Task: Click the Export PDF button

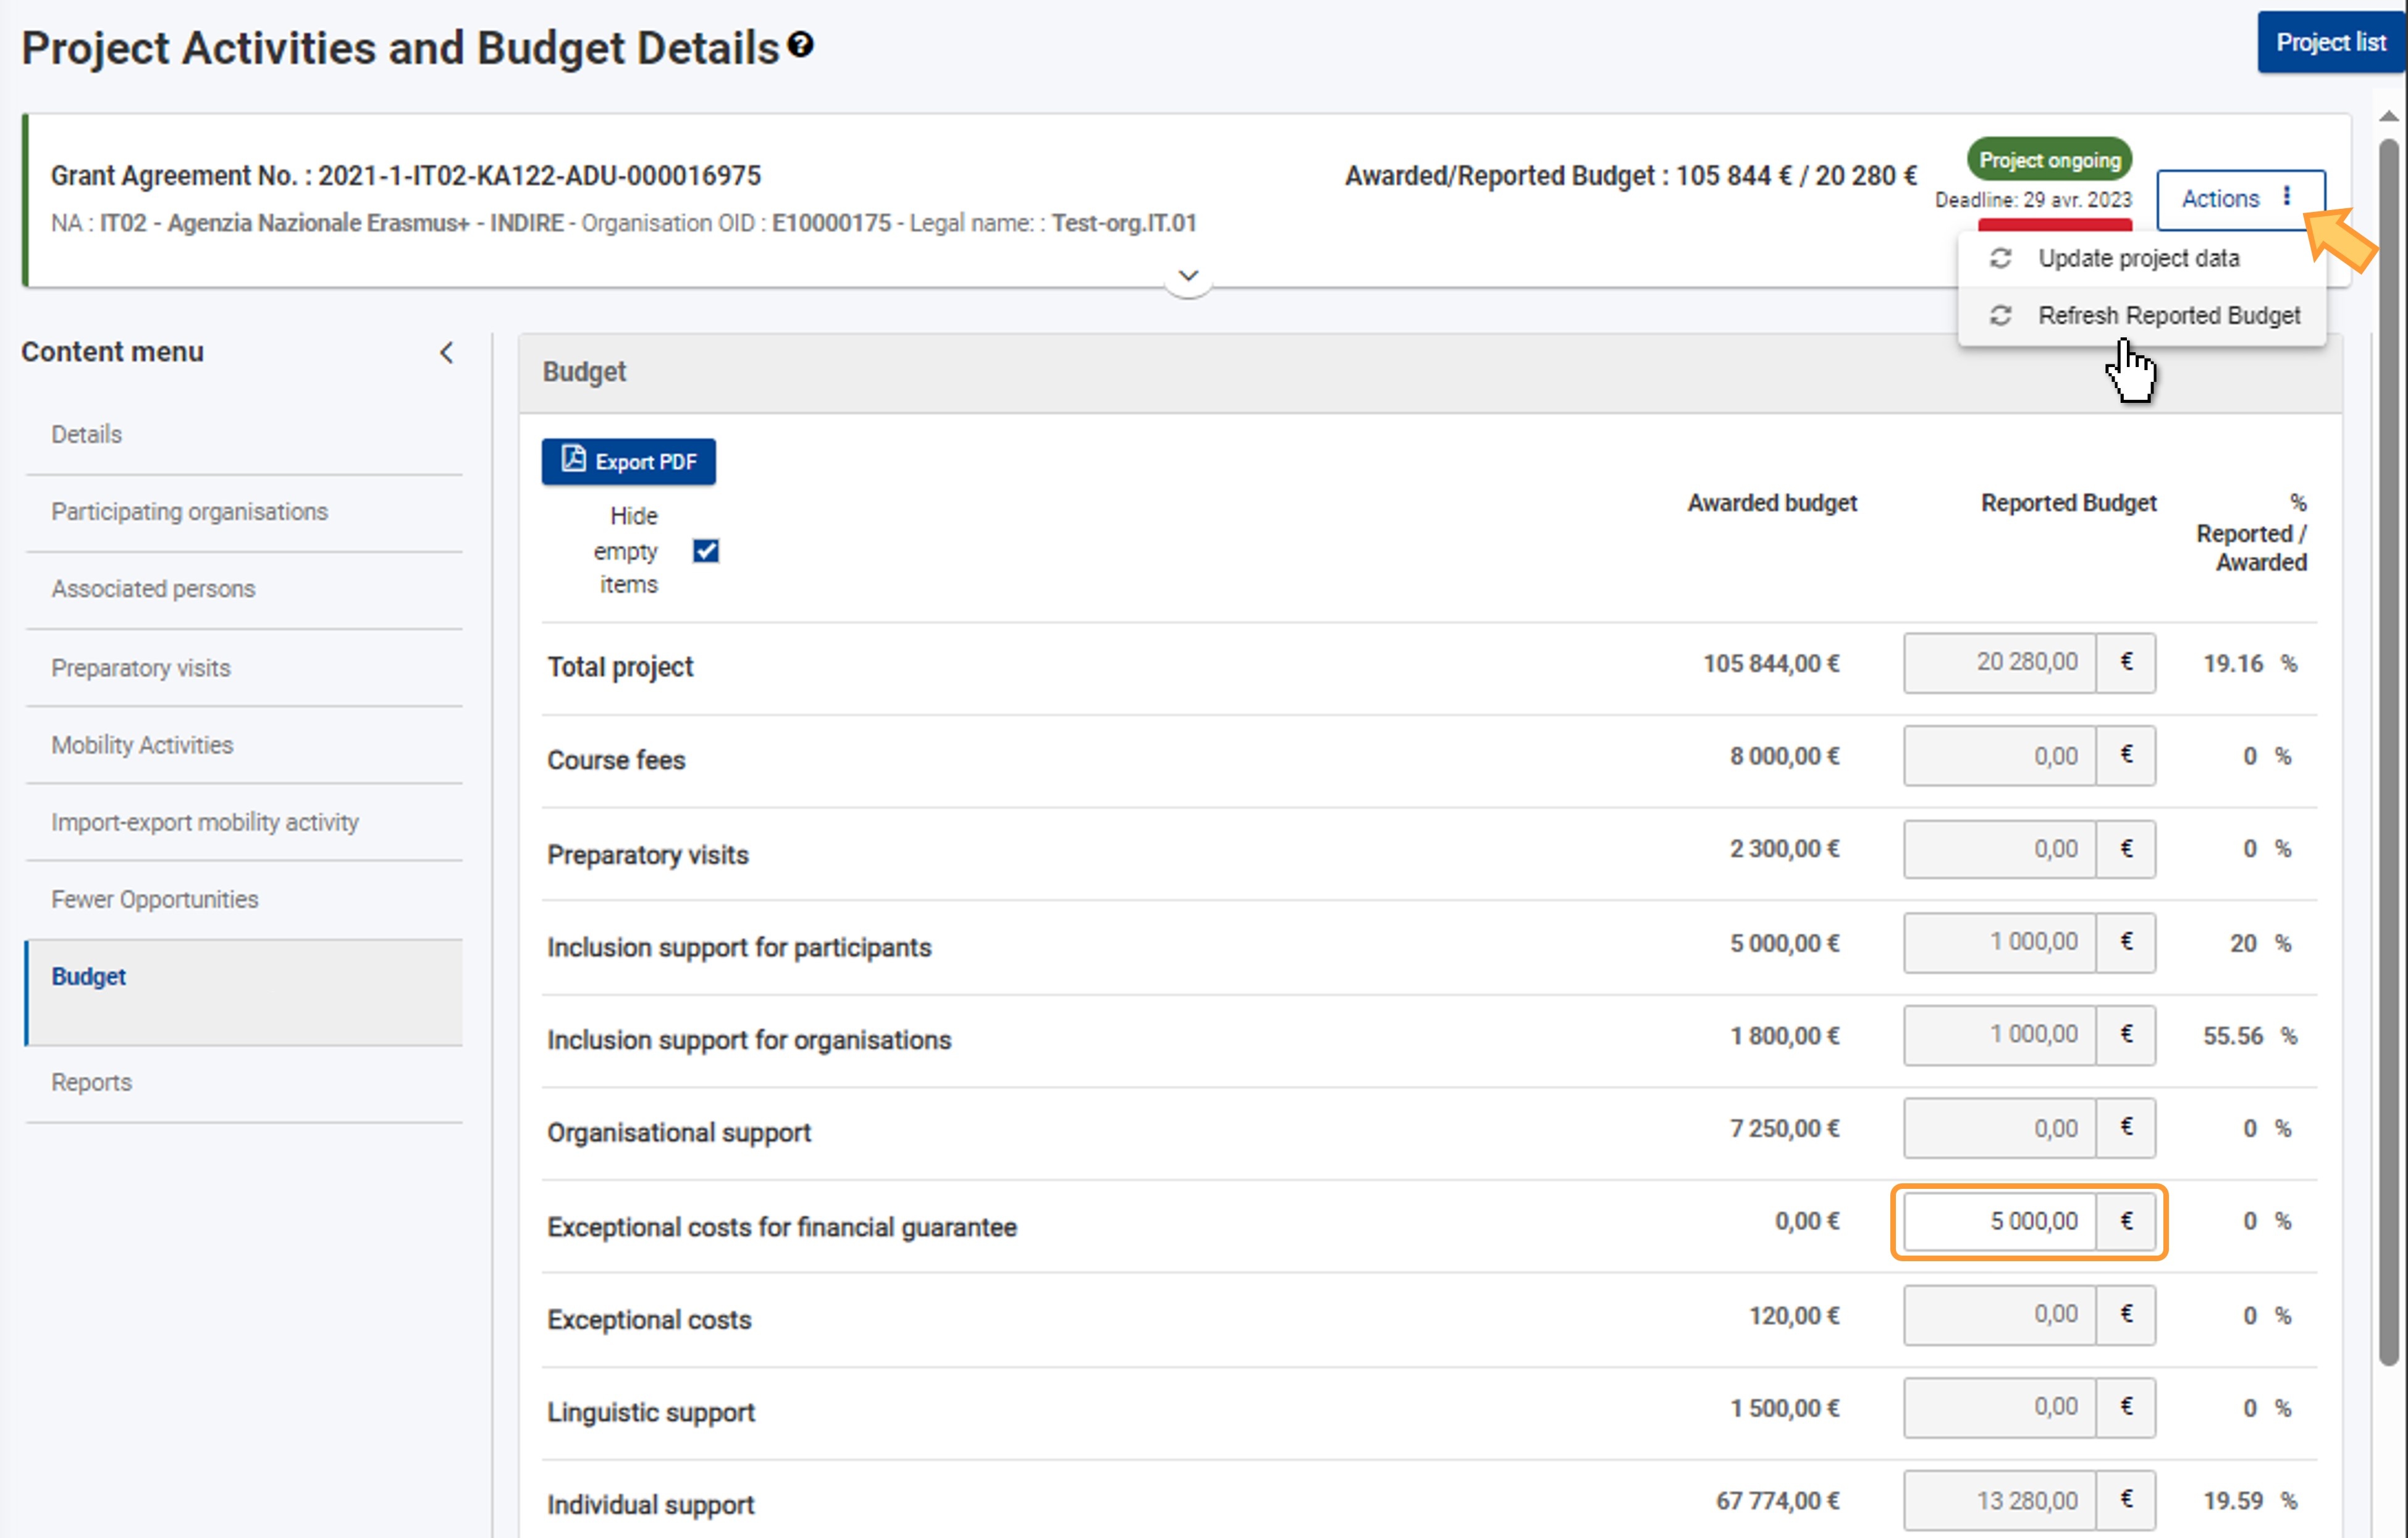Action: tap(629, 462)
